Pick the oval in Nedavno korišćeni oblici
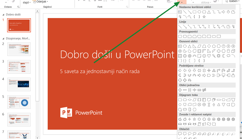 [199, 12]
